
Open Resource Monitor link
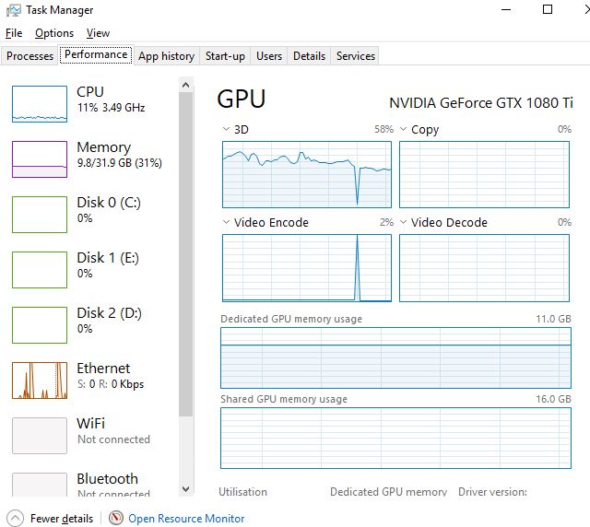coord(186,519)
